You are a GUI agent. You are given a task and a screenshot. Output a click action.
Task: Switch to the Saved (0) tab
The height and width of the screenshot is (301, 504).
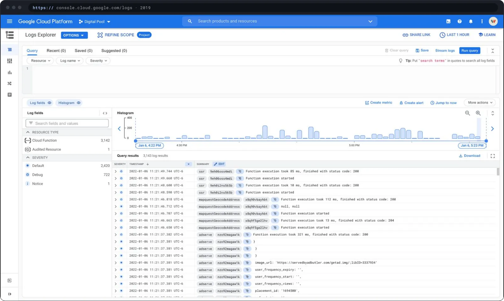(x=83, y=50)
